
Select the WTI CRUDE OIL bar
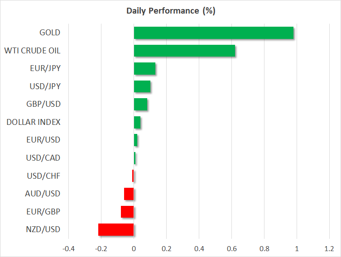184,51
